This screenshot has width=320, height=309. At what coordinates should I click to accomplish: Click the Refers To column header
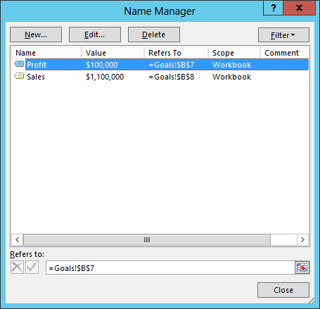click(x=176, y=53)
